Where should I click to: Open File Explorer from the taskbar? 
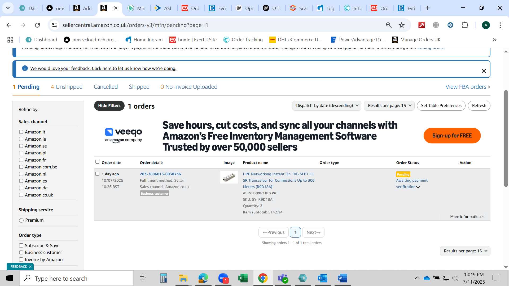click(x=183, y=278)
